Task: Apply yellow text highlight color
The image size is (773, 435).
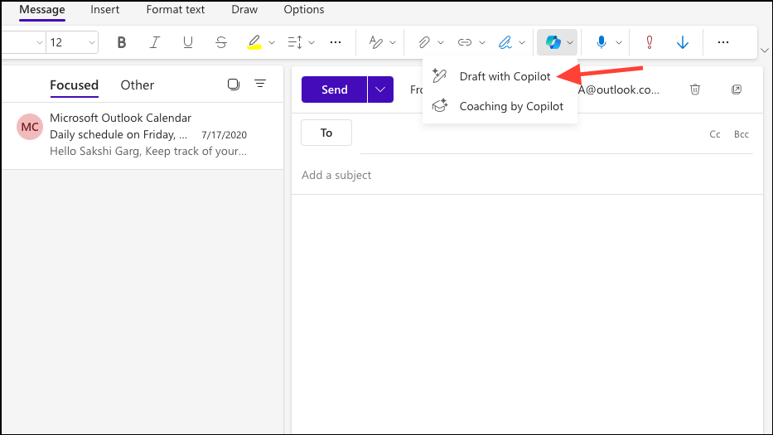Action: (254, 42)
